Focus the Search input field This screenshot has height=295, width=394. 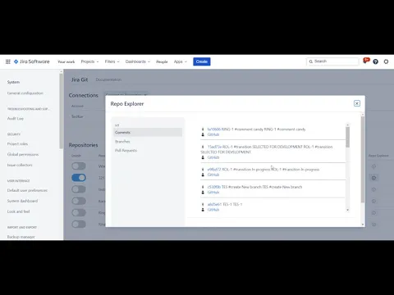pyautogui.click(x=332, y=61)
